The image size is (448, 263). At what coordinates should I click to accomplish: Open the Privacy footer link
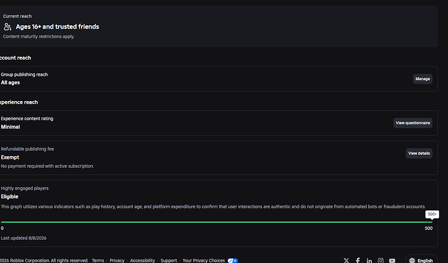pyautogui.click(x=117, y=260)
